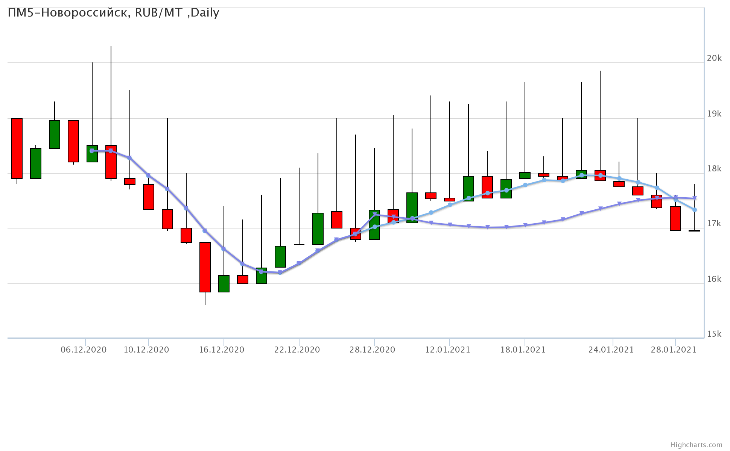
Task: Click the 17k y-axis label
Action: point(714,224)
